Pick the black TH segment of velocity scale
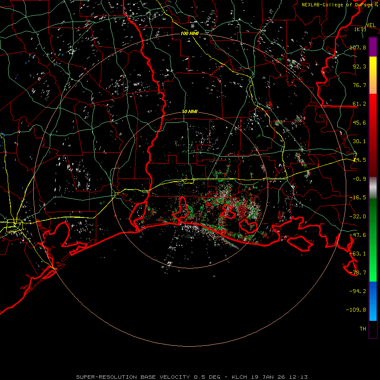The height and width of the screenshot is (380, 380). 373,329
